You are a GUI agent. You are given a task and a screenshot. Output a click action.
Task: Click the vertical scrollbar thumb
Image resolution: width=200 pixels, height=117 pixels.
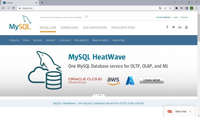pyautogui.click(x=199, y=27)
